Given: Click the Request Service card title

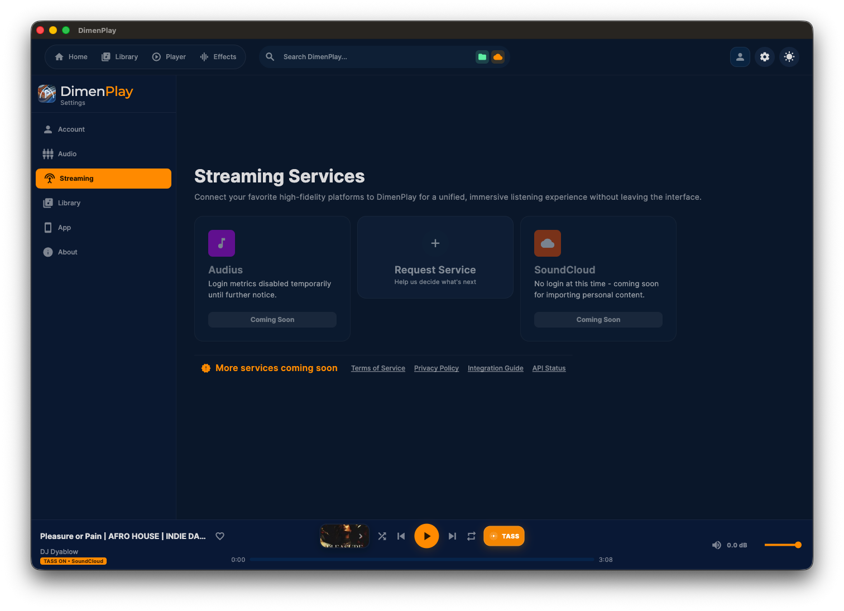Looking at the screenshot, I should click(435, 270).
